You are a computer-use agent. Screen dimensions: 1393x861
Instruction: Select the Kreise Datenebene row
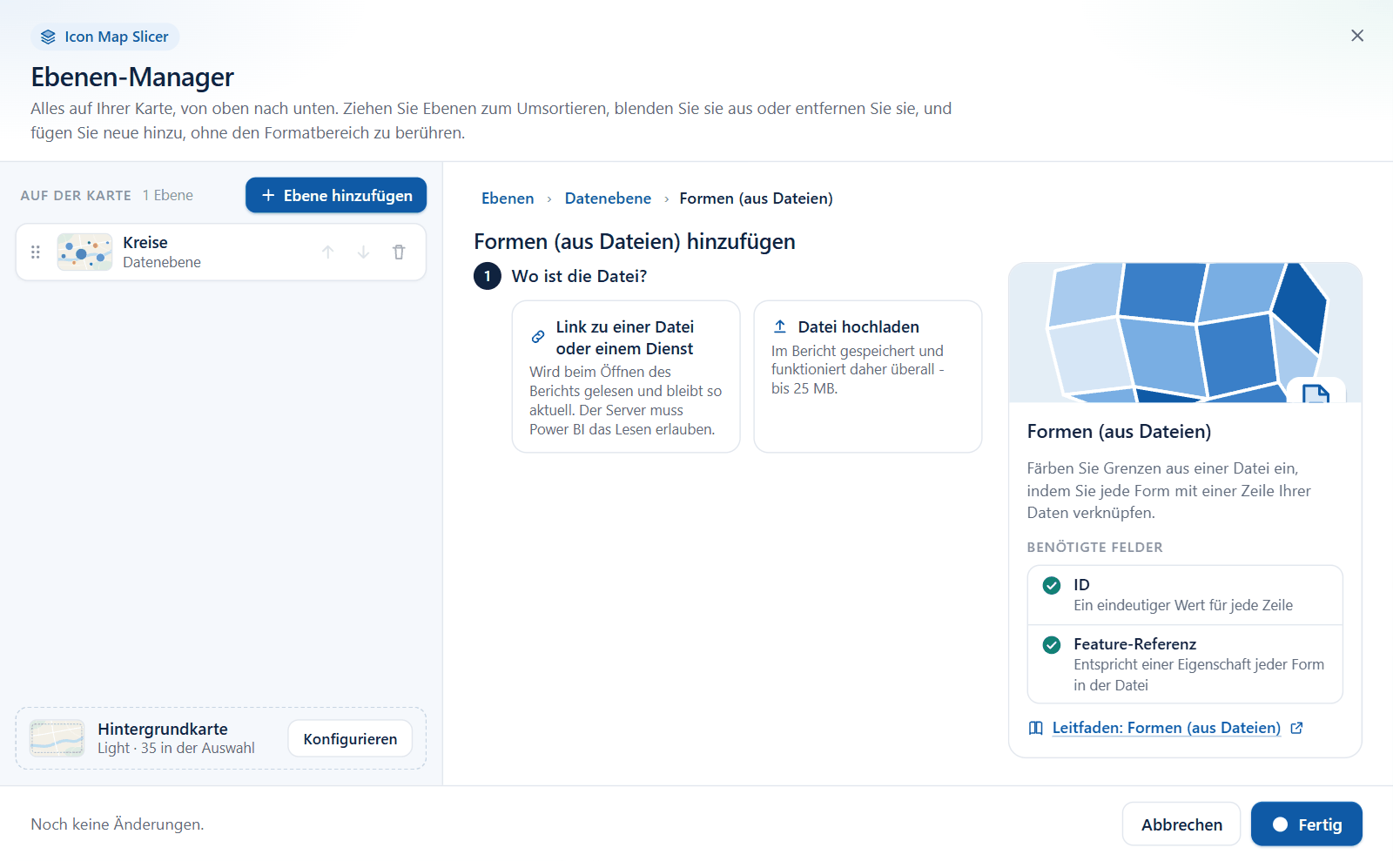tap(221, 252)
